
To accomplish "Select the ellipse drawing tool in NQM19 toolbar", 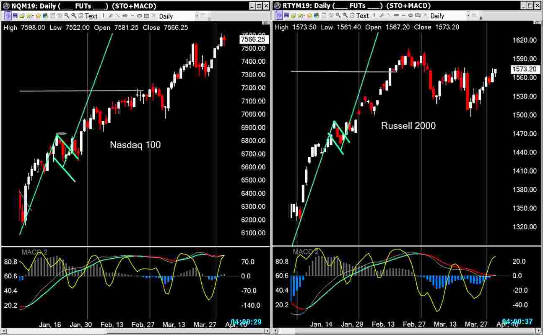I will click(139, 16).
